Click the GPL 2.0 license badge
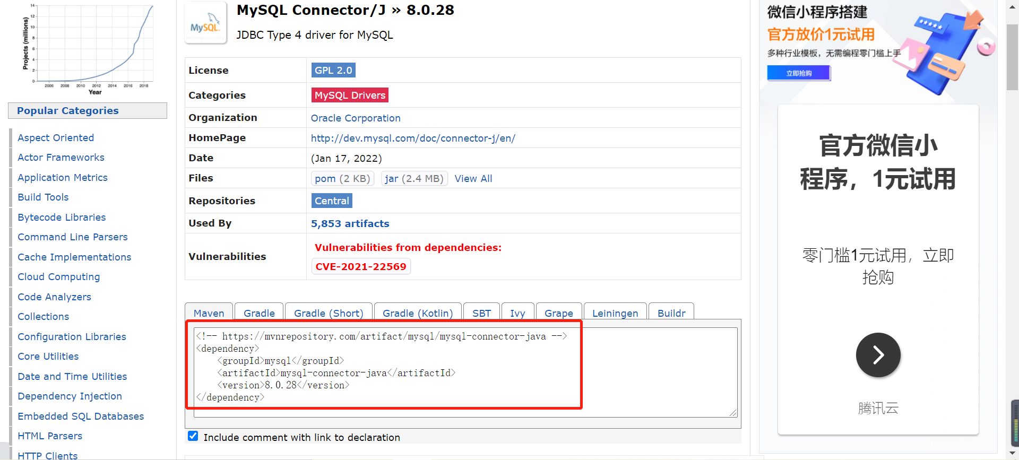Image resolution: width=1019 pixels, height=460 pixels. pos(333,70)
